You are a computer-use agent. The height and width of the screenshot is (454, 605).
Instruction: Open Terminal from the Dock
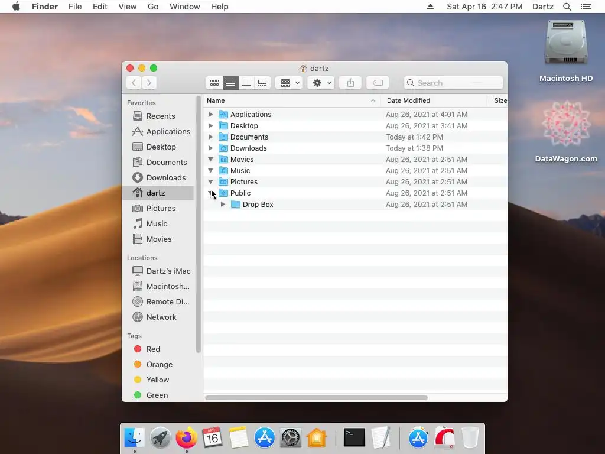point(354,437)
